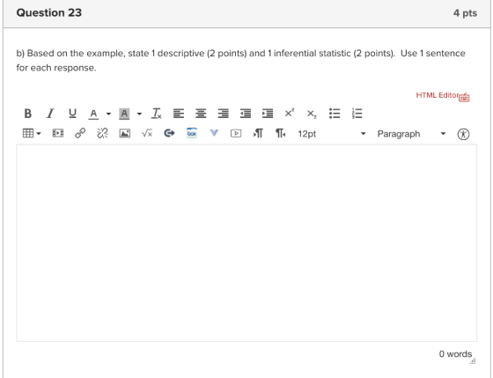This screenshot has height=378, width=493.
Task: Align text left
Action: (x=179, y=114)
